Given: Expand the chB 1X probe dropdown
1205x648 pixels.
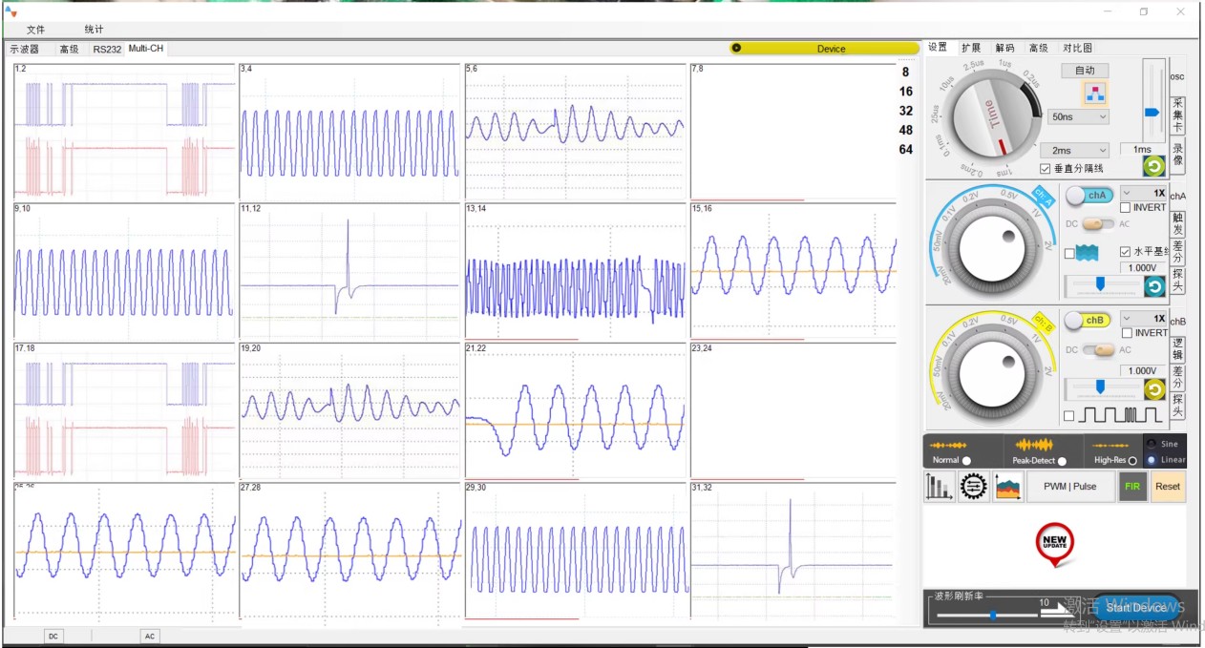Looking at the screenshot, I should point(1144,318).
